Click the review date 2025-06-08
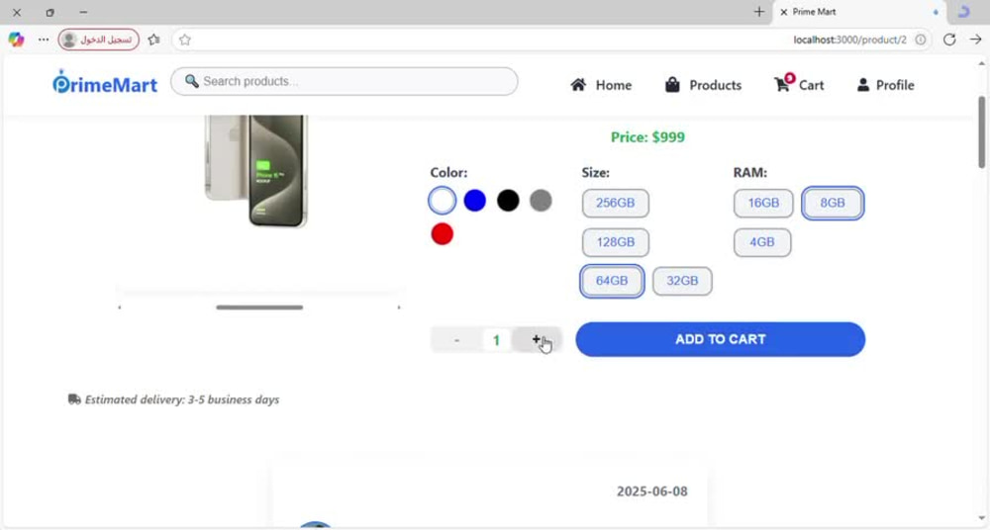Image resolution: width=990 pixels, height=530 pixels. click(x=652, y=491)
